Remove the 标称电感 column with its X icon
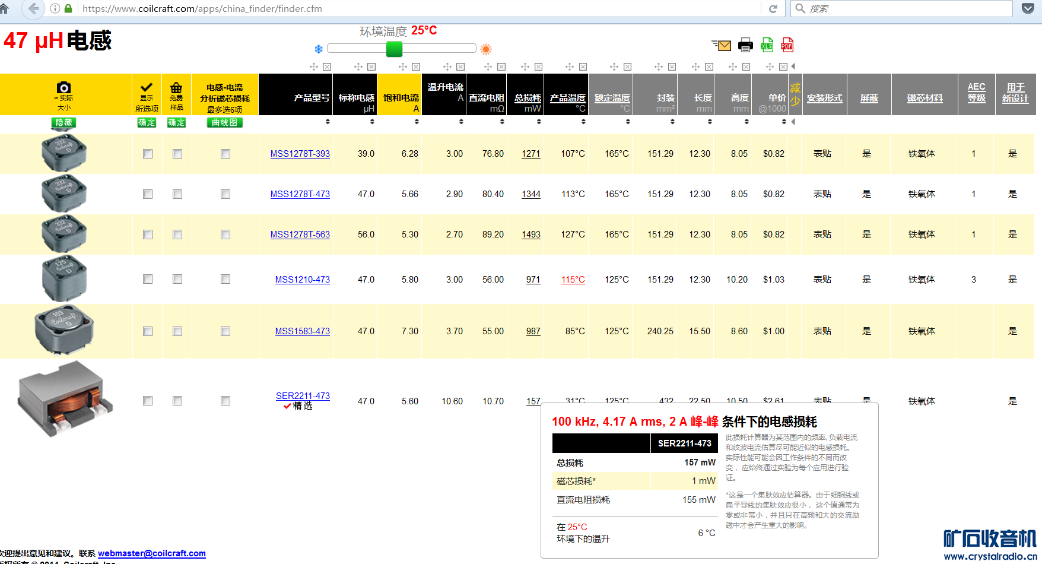This screenshot has width=1042, height=564. click(x=371, y=66)
